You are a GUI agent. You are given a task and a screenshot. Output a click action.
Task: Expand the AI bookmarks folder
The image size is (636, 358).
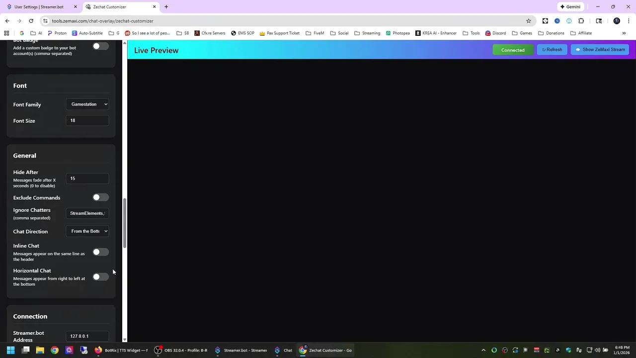(37, 33)
